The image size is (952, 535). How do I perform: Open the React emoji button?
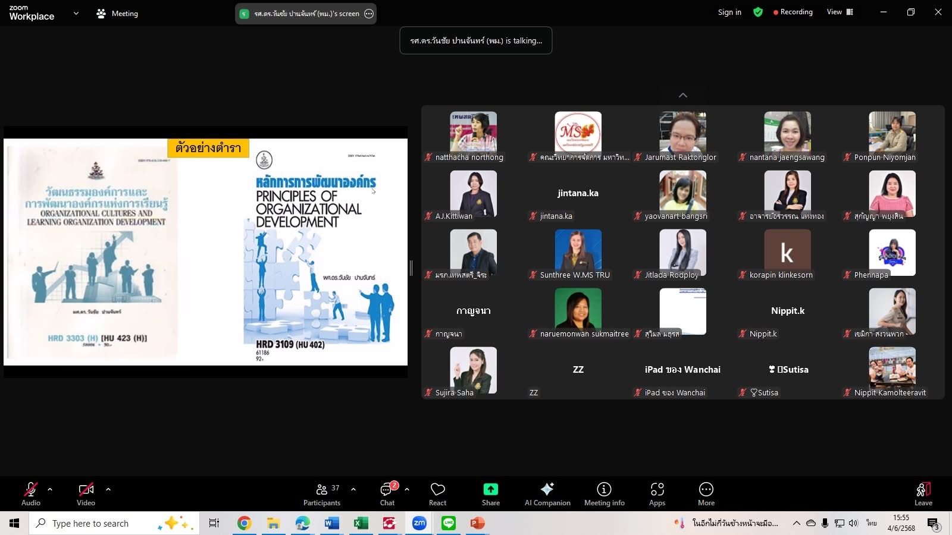pos(437,493)
